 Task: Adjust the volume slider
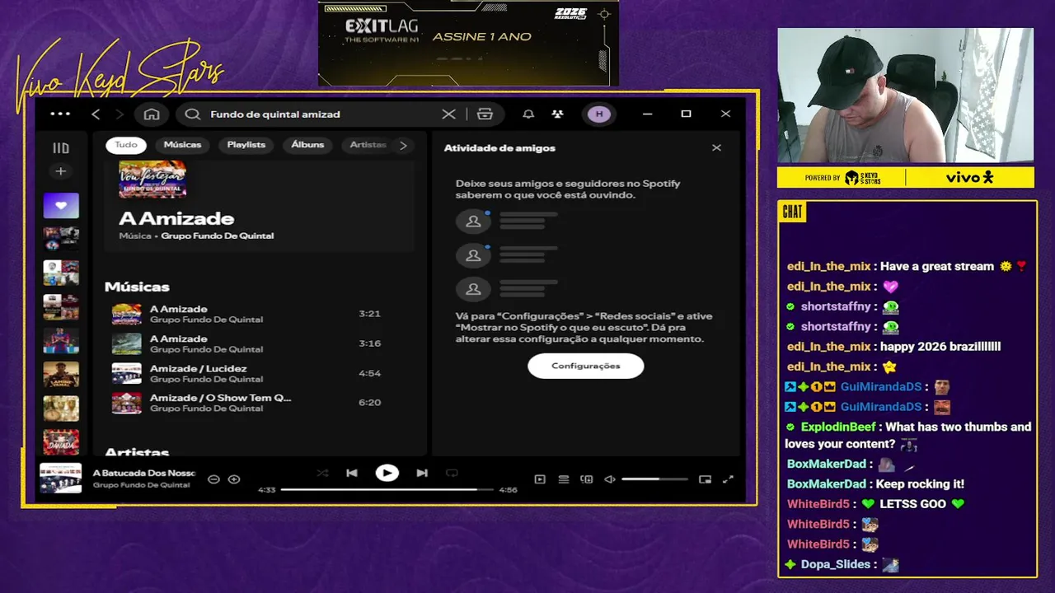click(x=654, y=479)
